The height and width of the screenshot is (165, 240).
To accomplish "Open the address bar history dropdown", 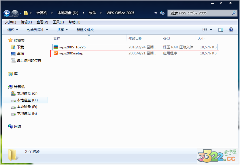I will (156, 13).
